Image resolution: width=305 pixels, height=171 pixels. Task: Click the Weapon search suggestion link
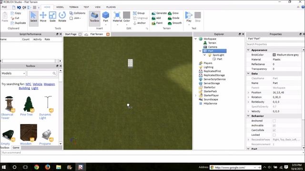(x=49, y=84)
